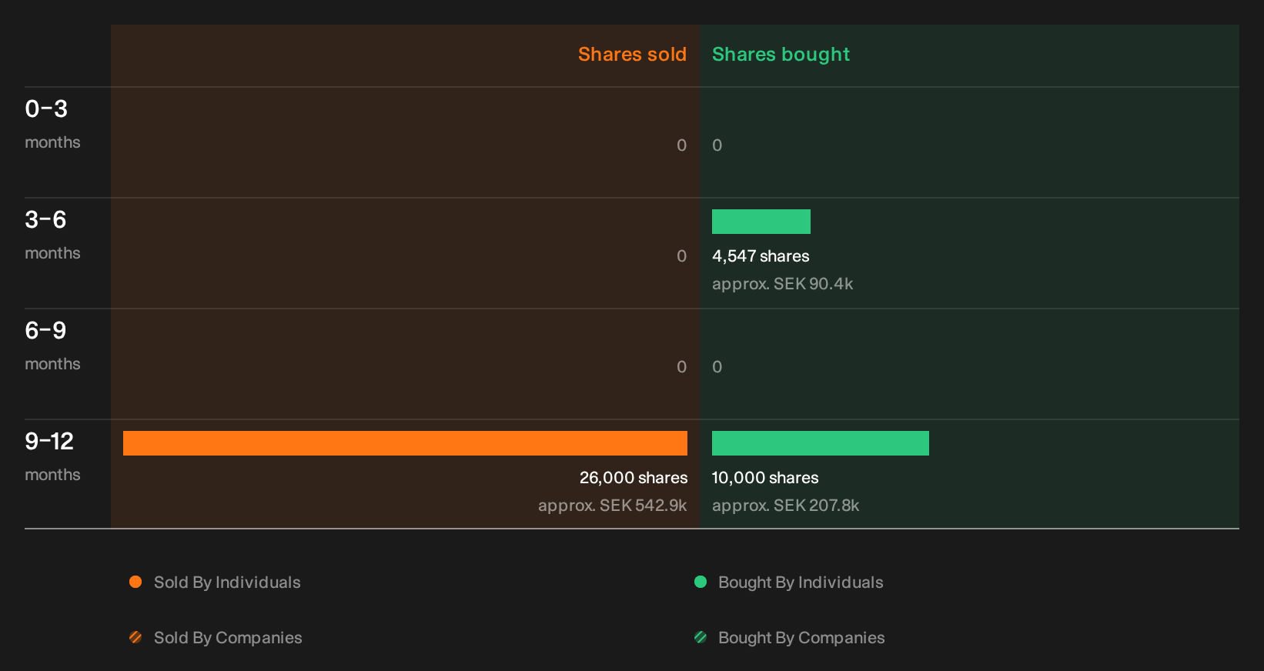1264x671 pixels.
Task: Click the Shares bought column header
Action: 781,55
